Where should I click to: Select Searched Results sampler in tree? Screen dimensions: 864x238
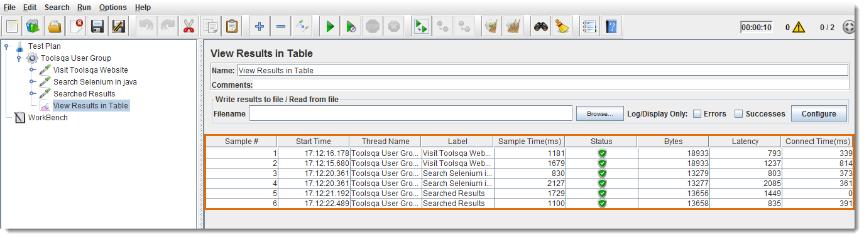coord(84,93)
